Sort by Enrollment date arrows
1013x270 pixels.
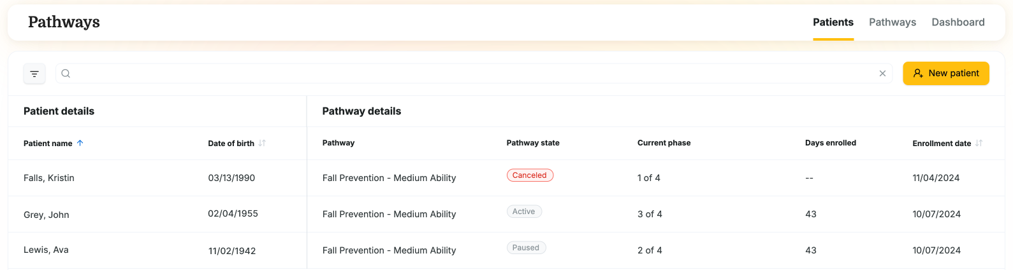[979, 143]
